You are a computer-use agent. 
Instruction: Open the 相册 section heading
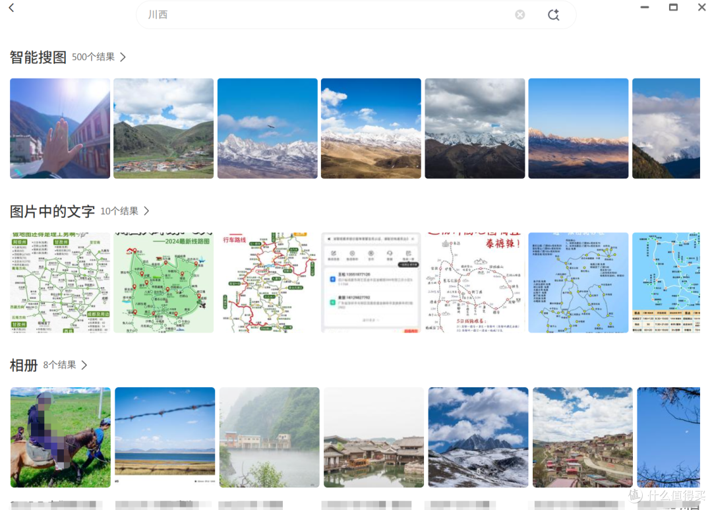pos(24,365)
